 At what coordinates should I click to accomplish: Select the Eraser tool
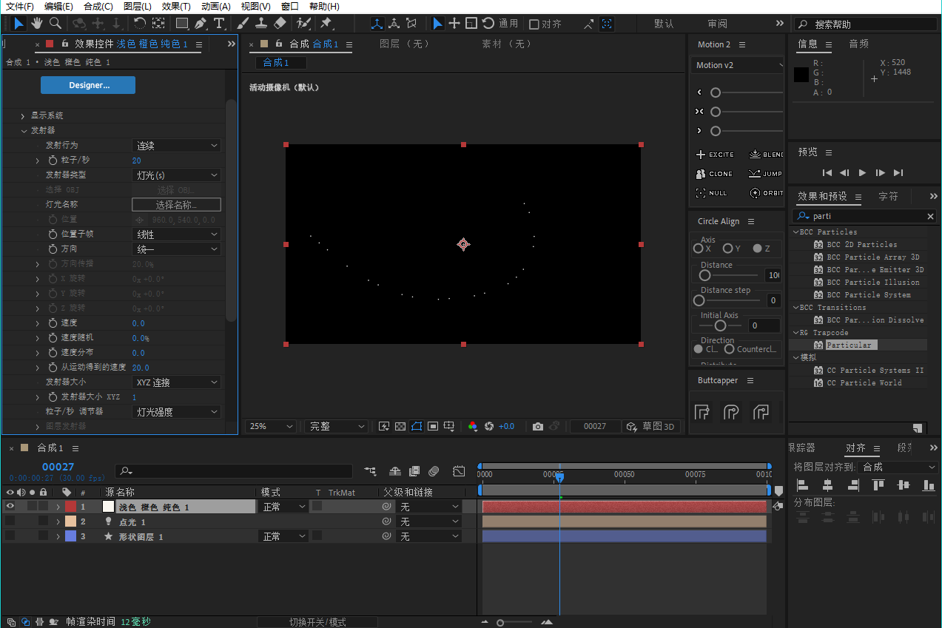(x=280, y=24)
